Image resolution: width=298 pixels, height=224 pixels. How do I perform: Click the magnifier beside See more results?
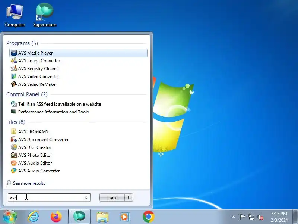point(9,183)
